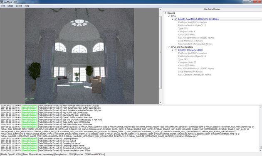The height and width of the screenshot is (156, 262).
Task: Collapse the CPUs tree group
Action: click(x=169, y=16)
